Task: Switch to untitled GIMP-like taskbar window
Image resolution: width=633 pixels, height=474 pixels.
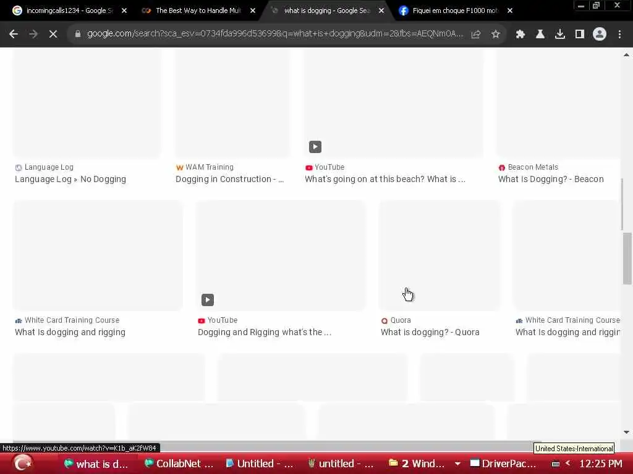Action: click(x=341, y=464)
